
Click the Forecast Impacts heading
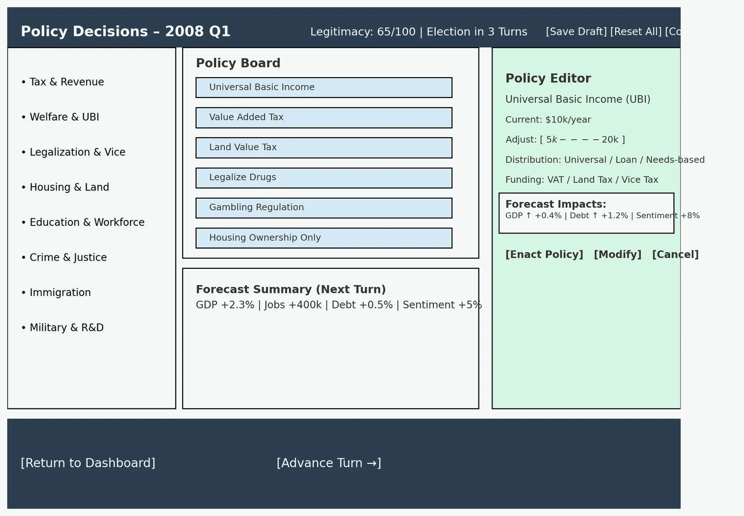(556, 204)
